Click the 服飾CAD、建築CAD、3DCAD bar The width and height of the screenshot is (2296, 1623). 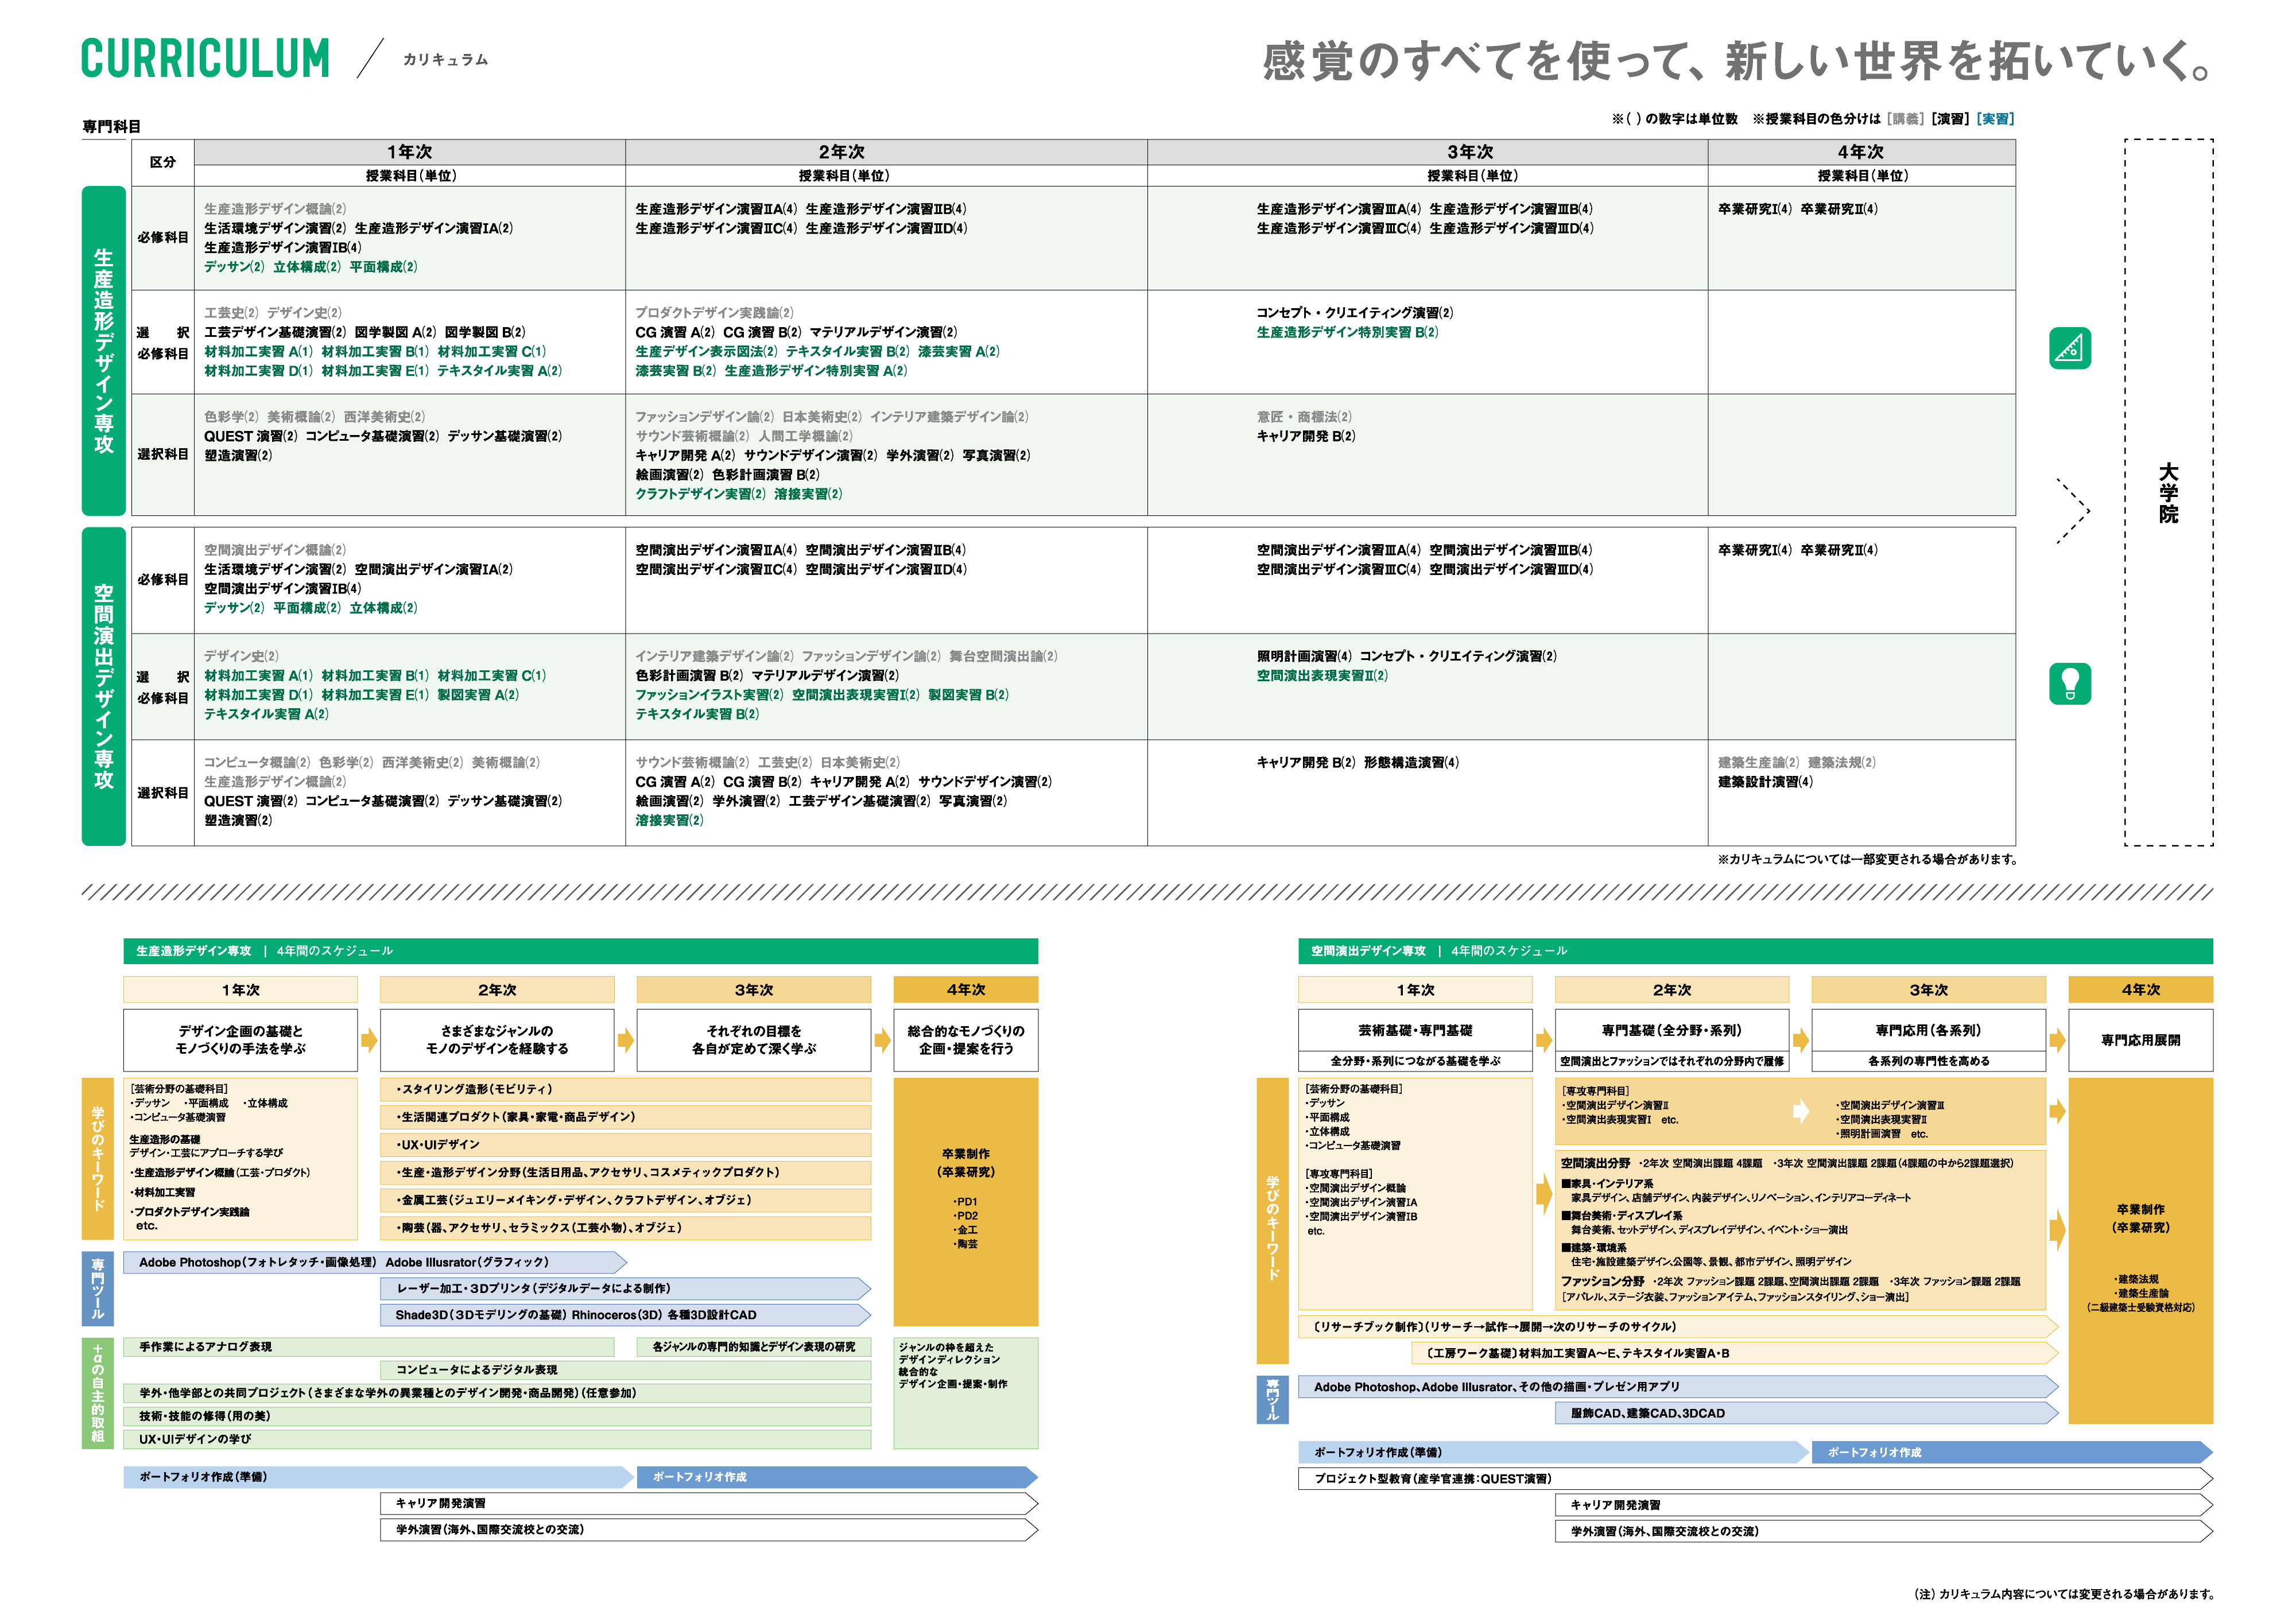[x=1806, y=1413]
